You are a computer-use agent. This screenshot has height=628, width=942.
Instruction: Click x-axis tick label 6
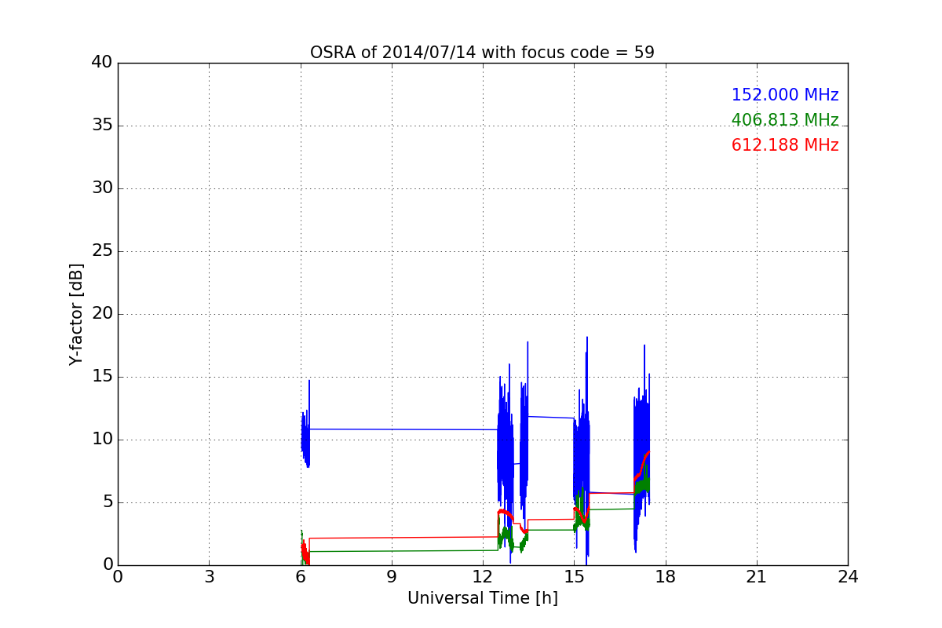pos(300,577)
